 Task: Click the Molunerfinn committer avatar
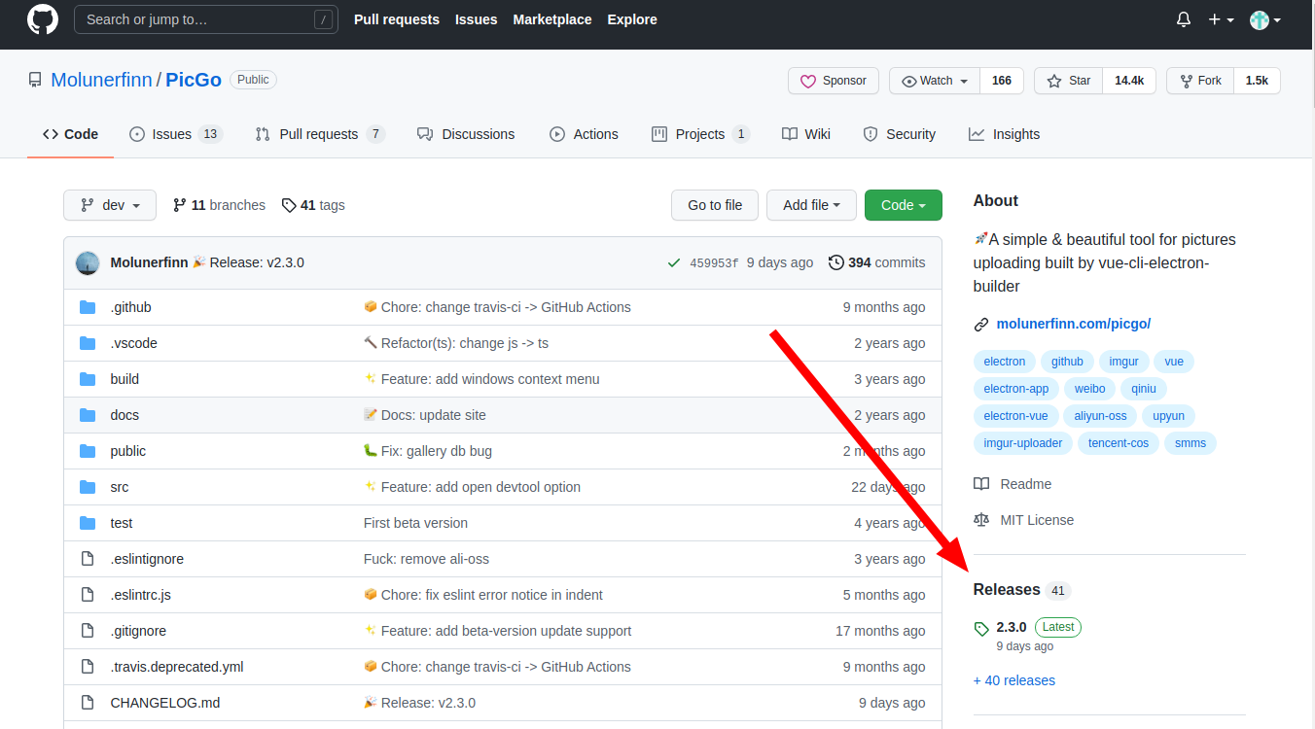click(88, 262)
